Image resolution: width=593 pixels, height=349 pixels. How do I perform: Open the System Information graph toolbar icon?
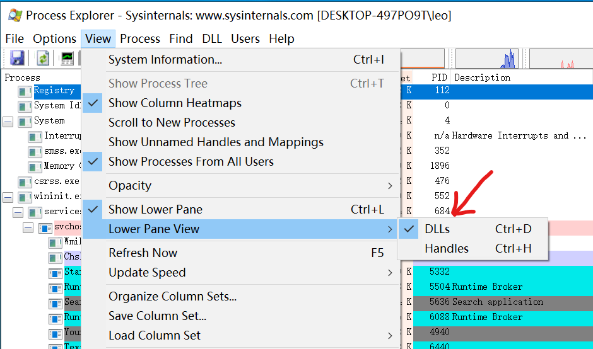pos(67,58)
